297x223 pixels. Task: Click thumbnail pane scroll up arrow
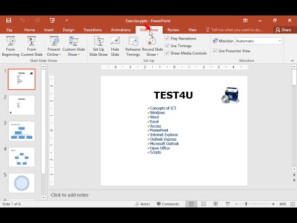tap(43, 66)
